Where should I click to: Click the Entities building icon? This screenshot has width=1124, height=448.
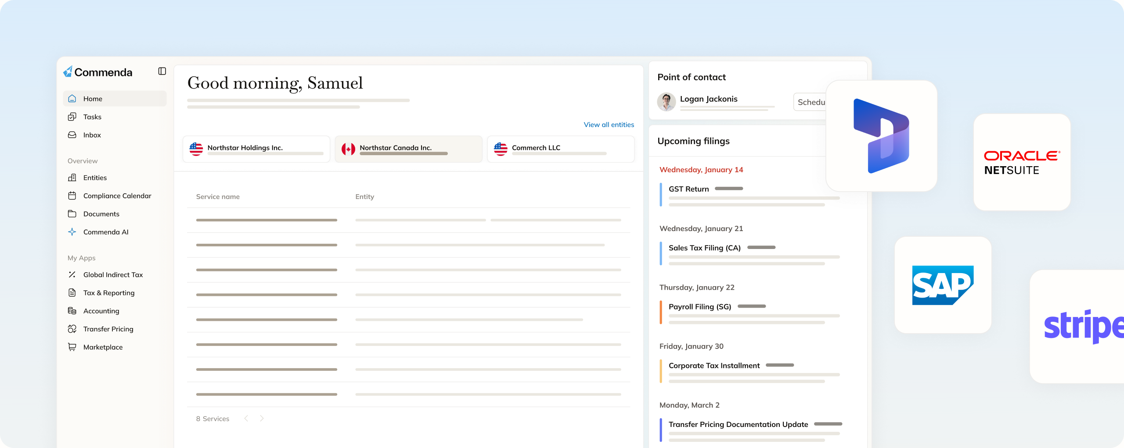[x=72, y=178]
